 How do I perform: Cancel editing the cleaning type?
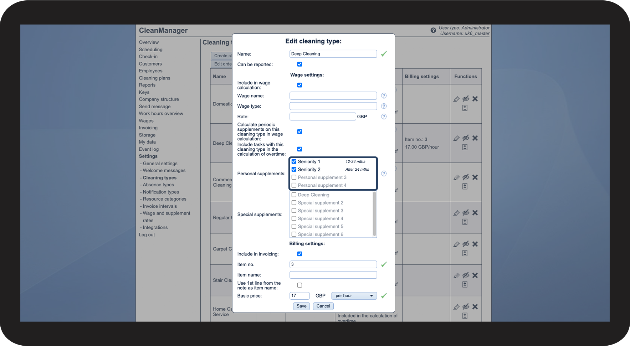pyautogui.click(x=323, y=306)
